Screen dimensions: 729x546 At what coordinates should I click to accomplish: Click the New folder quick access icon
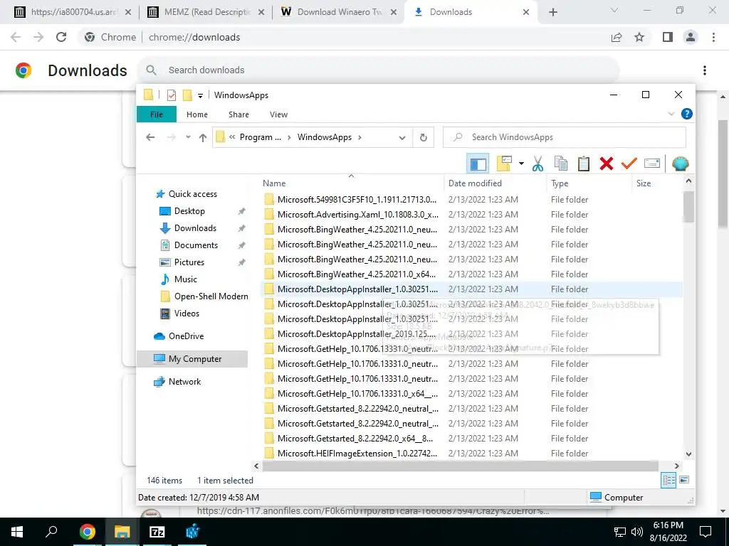point(187,95)
